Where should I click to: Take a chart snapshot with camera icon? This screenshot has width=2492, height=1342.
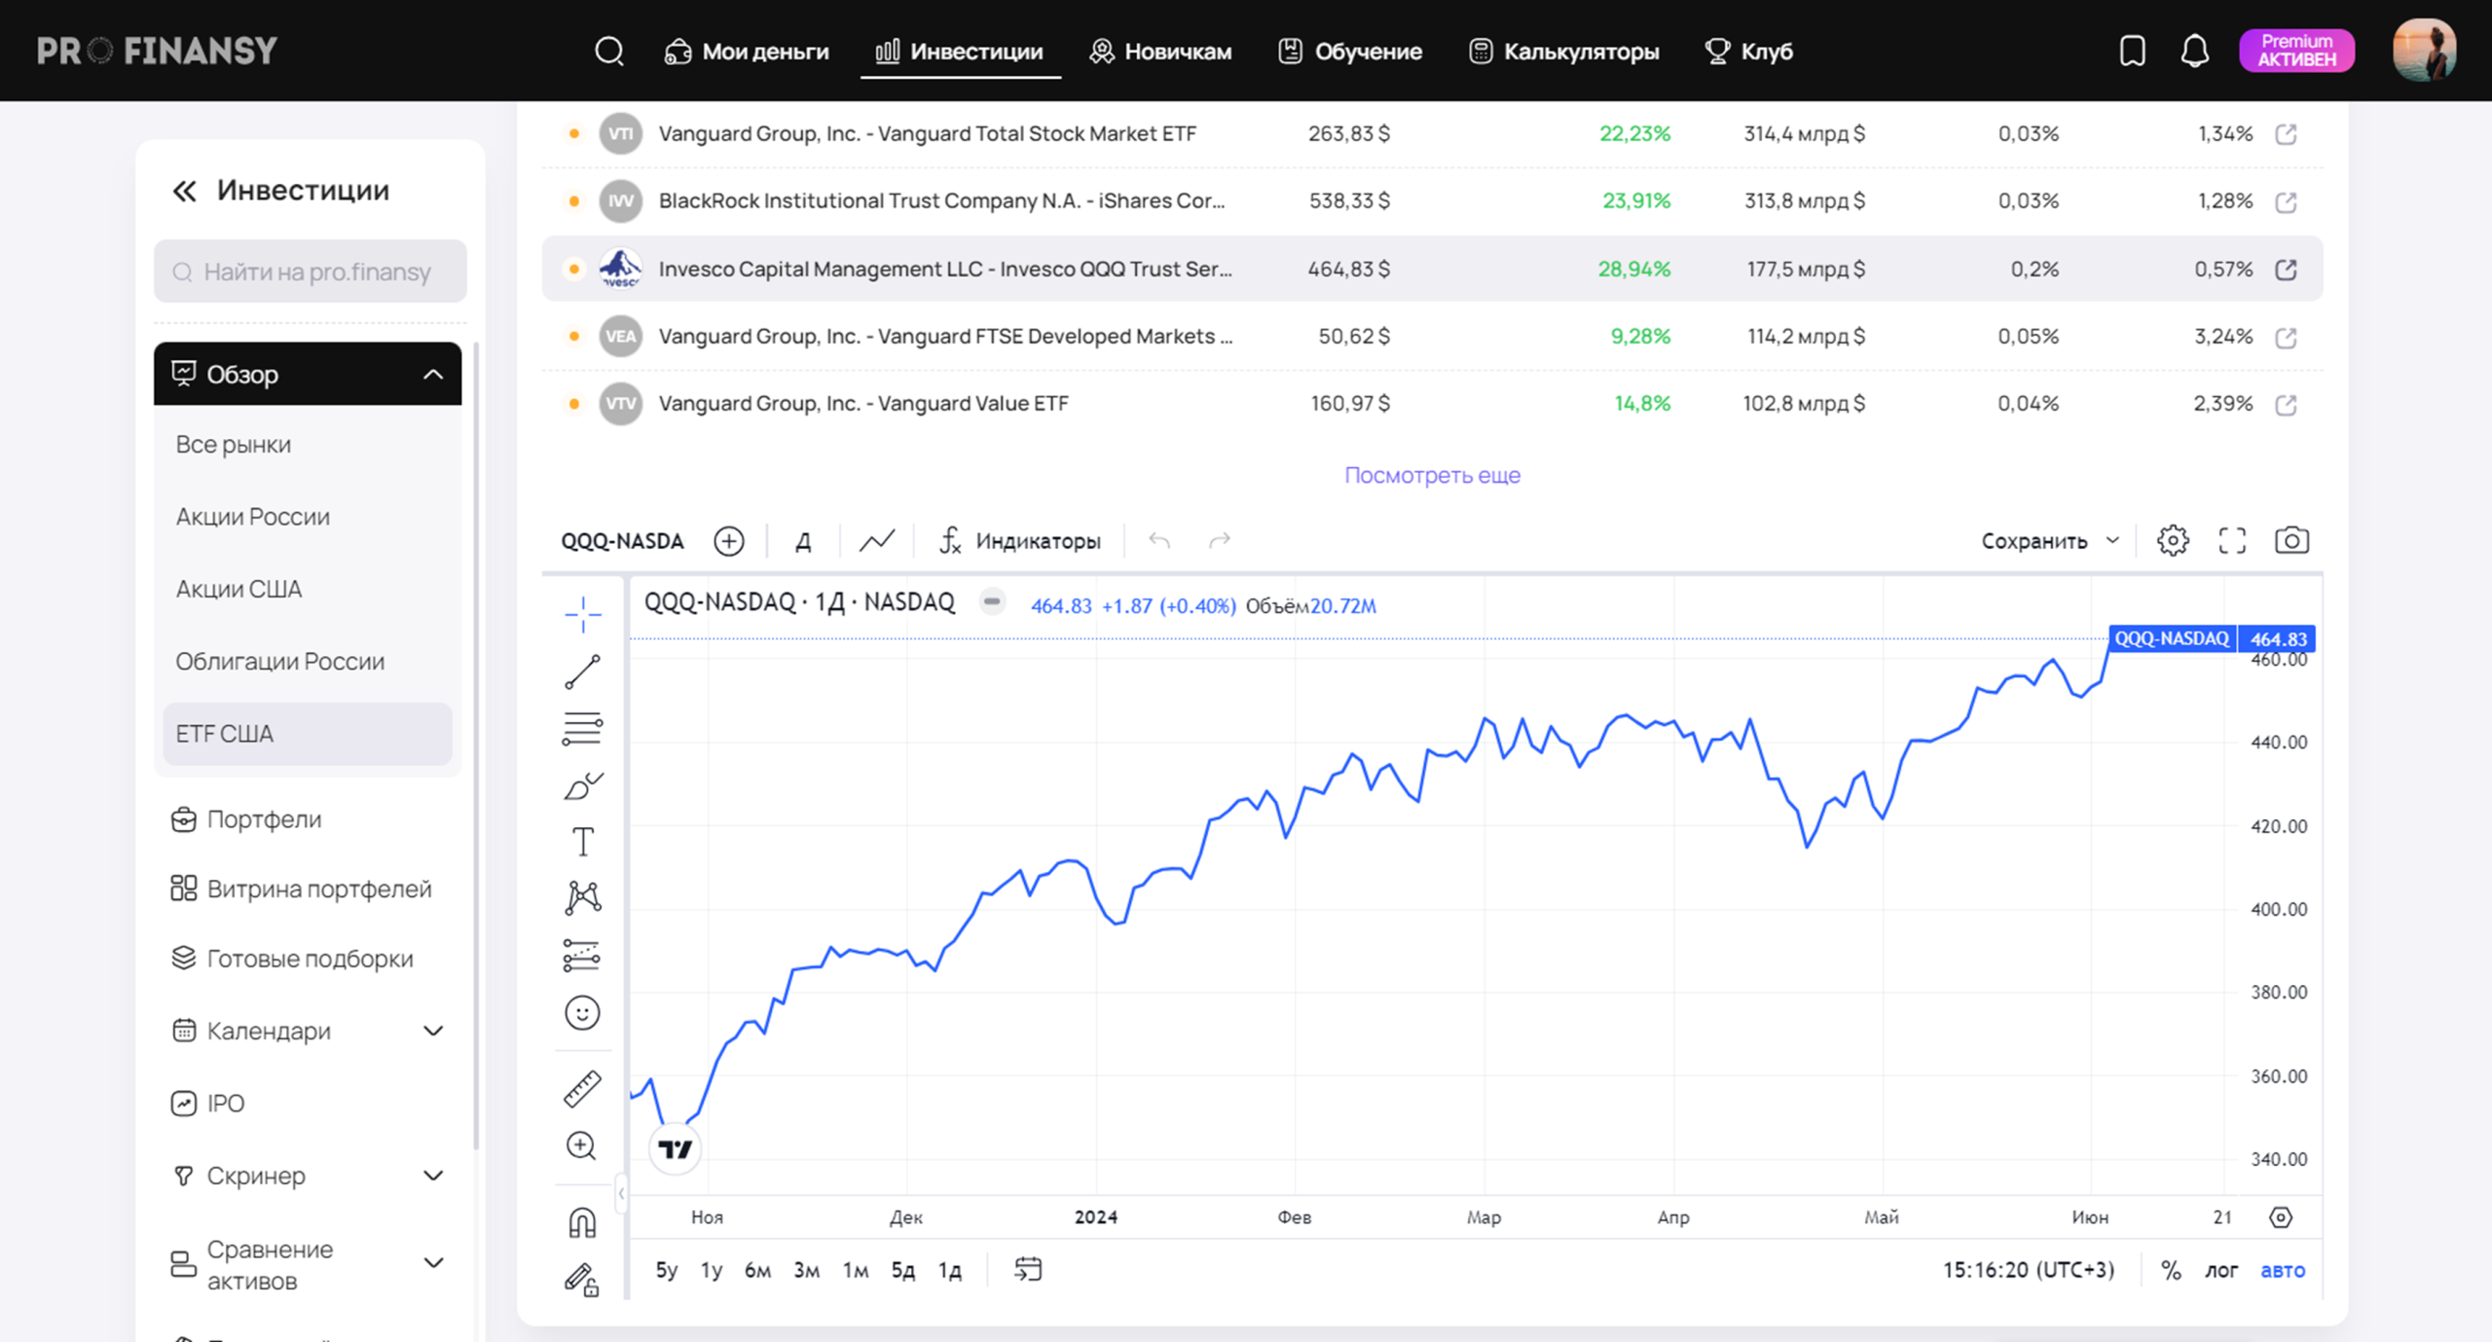(2290, 540)
